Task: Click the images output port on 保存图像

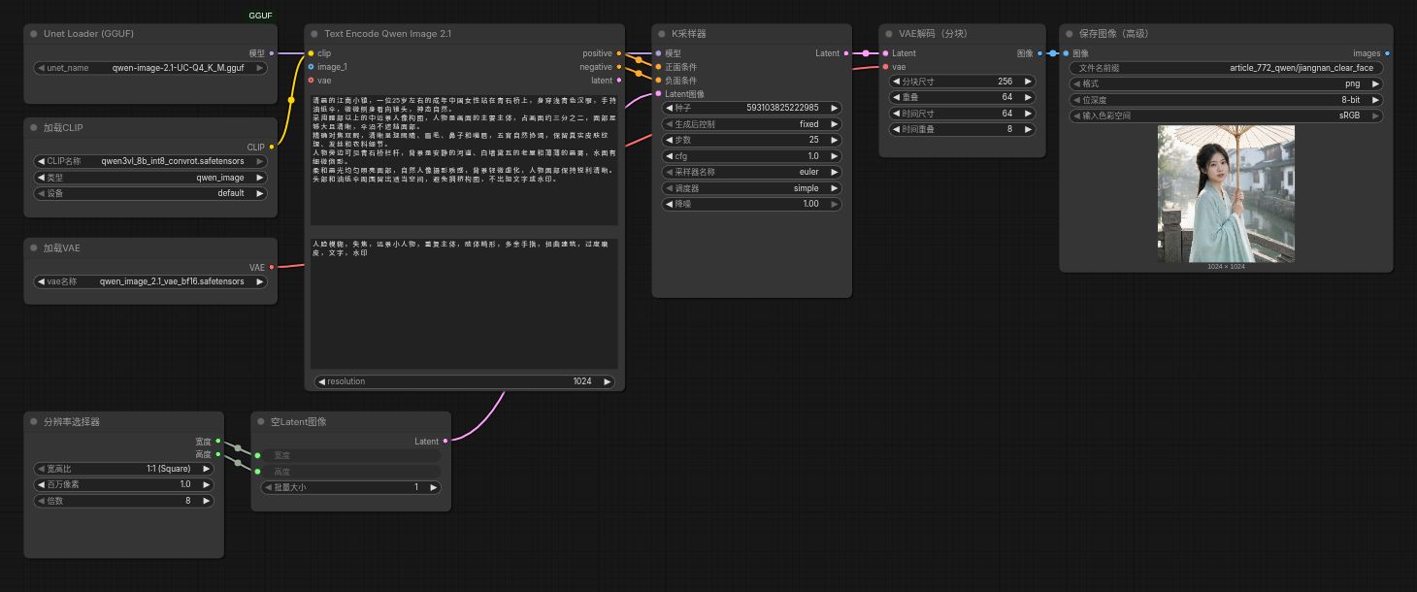Action: 1387,53
